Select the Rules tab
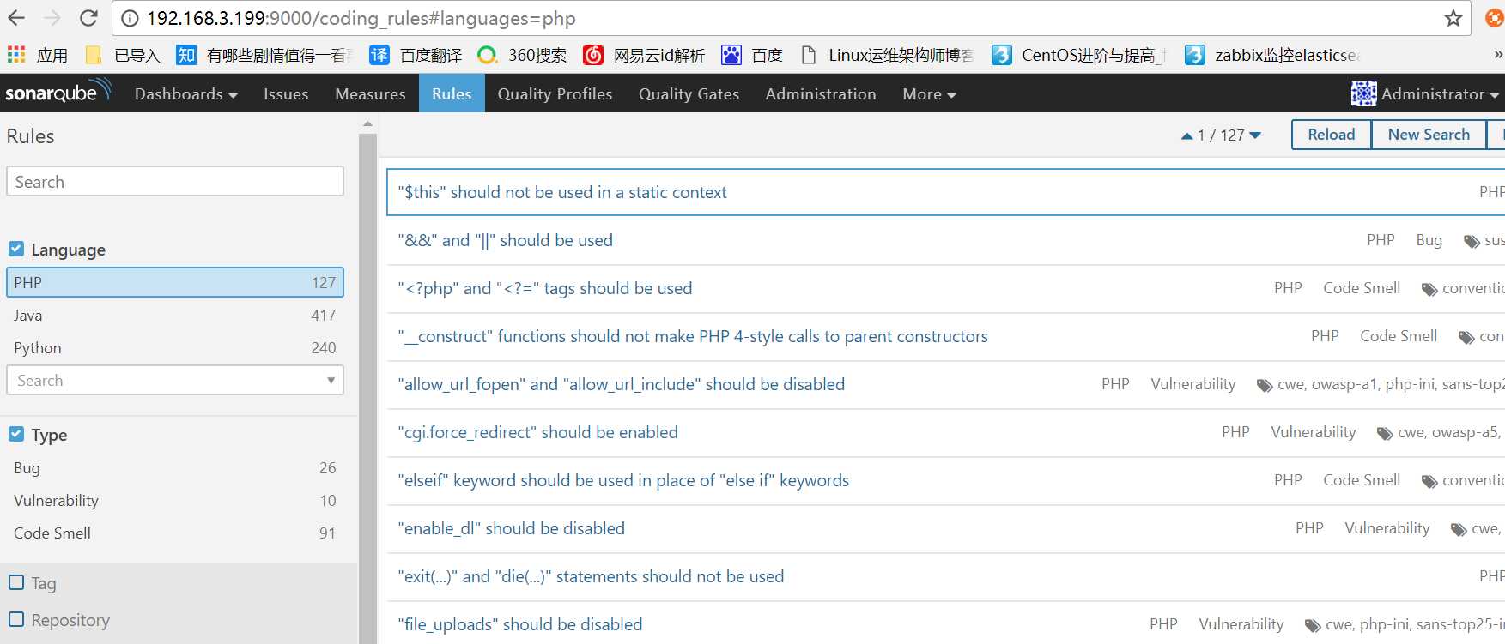 [x=452, y=93]
